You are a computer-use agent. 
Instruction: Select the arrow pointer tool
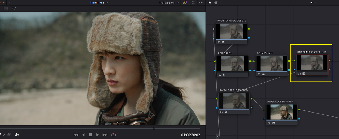point(210,2)
